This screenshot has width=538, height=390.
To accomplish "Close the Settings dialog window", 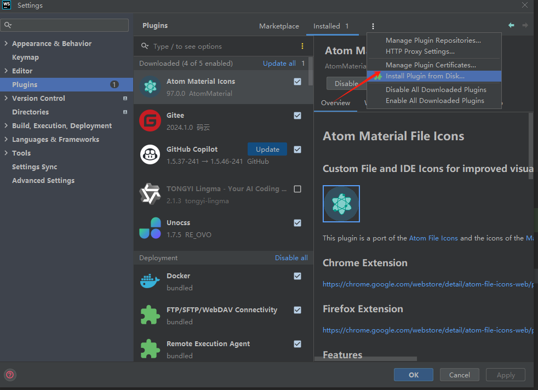I will click(x=525, y=5).
